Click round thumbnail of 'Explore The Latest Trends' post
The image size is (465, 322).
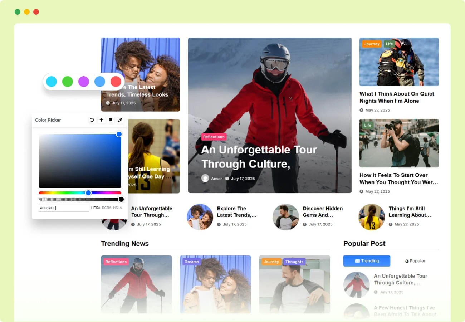(200, 217)
